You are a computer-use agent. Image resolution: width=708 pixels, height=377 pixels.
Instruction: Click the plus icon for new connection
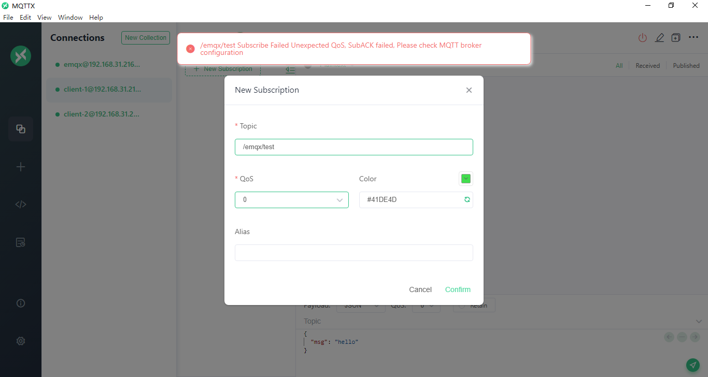tap(21, 167)
